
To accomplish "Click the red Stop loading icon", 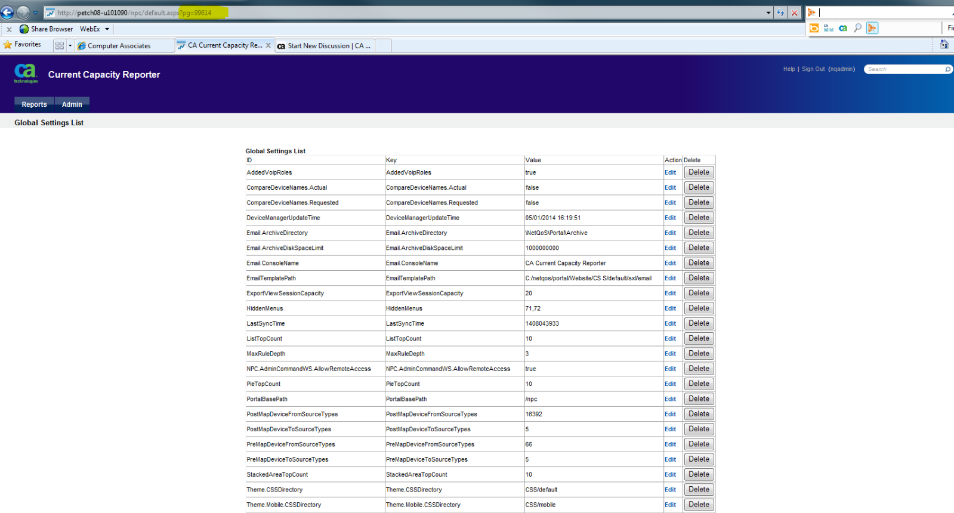I will point(795,13).
